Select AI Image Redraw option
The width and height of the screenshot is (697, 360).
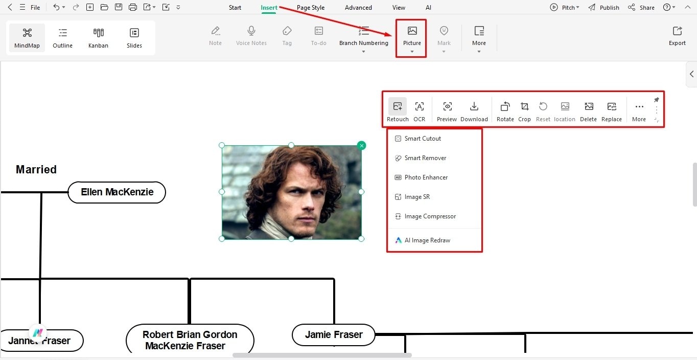tap(427, 240)
